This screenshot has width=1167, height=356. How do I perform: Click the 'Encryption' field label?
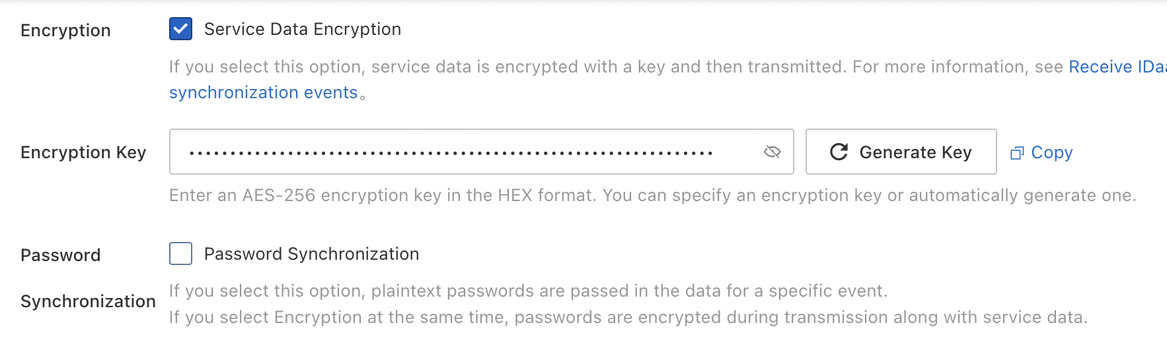point(65,30)
